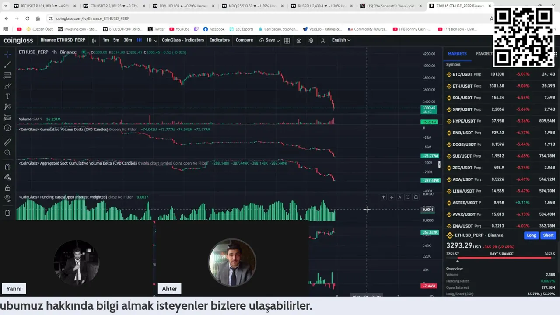The width and height of the screenshot is (560, 315).
Task: Select the ruler measure tool
Action: pyautogui.click(x=7, y=142)
